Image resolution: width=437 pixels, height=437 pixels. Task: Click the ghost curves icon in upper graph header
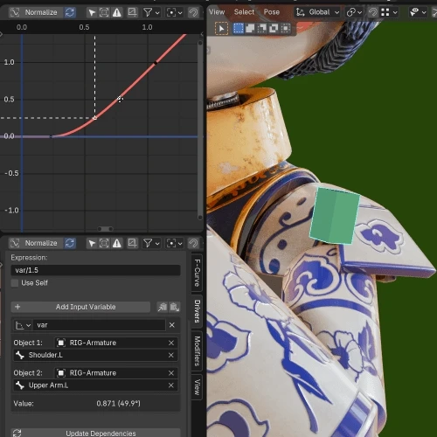point(132,12)
